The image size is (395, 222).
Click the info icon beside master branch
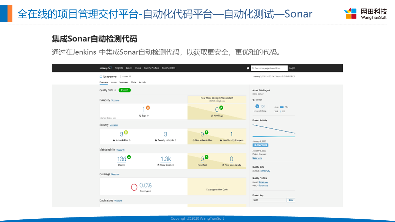click(x=130, y=76)
